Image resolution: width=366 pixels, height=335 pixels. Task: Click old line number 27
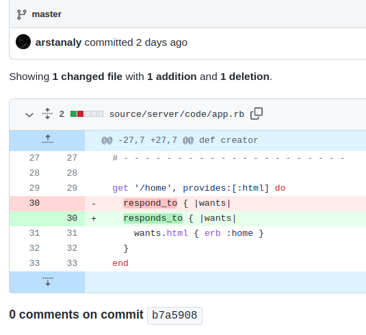(34, 158)
